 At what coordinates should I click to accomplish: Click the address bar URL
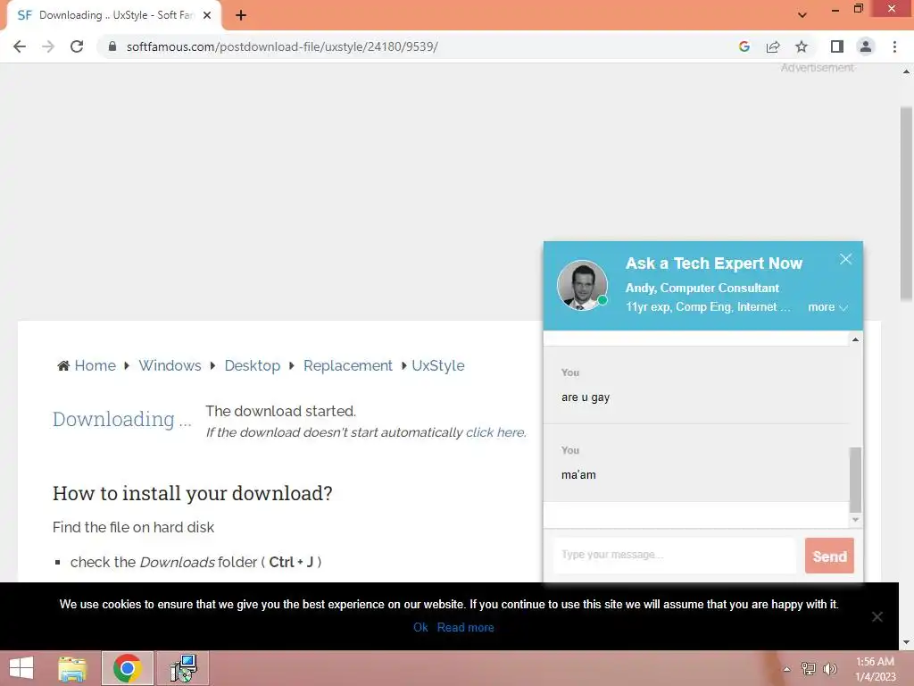tap(282, 46)
